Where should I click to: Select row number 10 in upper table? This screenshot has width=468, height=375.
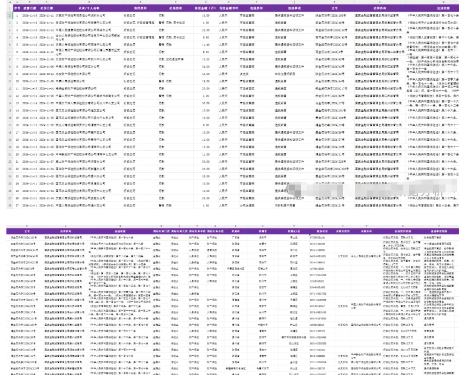tap(10, 74)
